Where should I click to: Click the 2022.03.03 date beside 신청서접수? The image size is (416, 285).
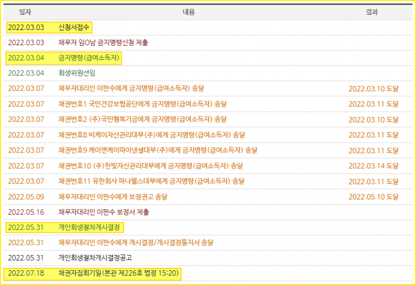click(x=26, y=27)
